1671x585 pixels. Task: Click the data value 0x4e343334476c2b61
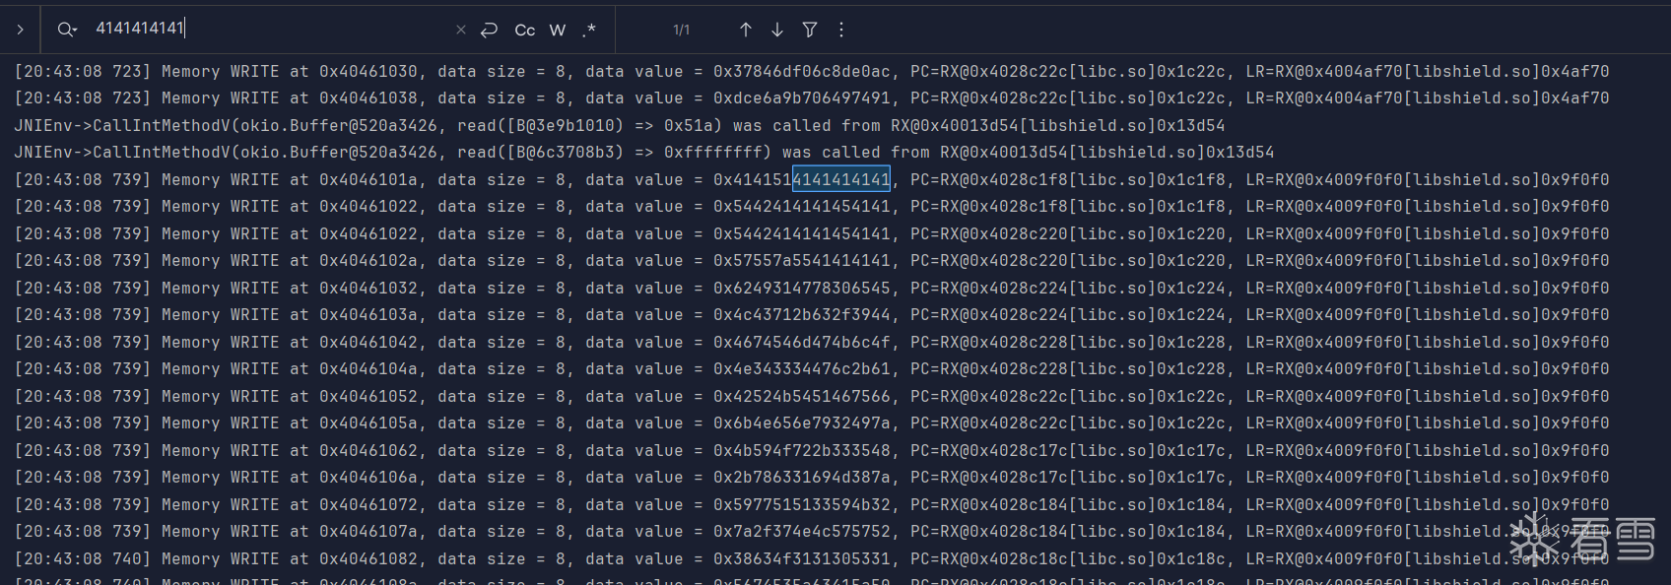click(802, 369)
